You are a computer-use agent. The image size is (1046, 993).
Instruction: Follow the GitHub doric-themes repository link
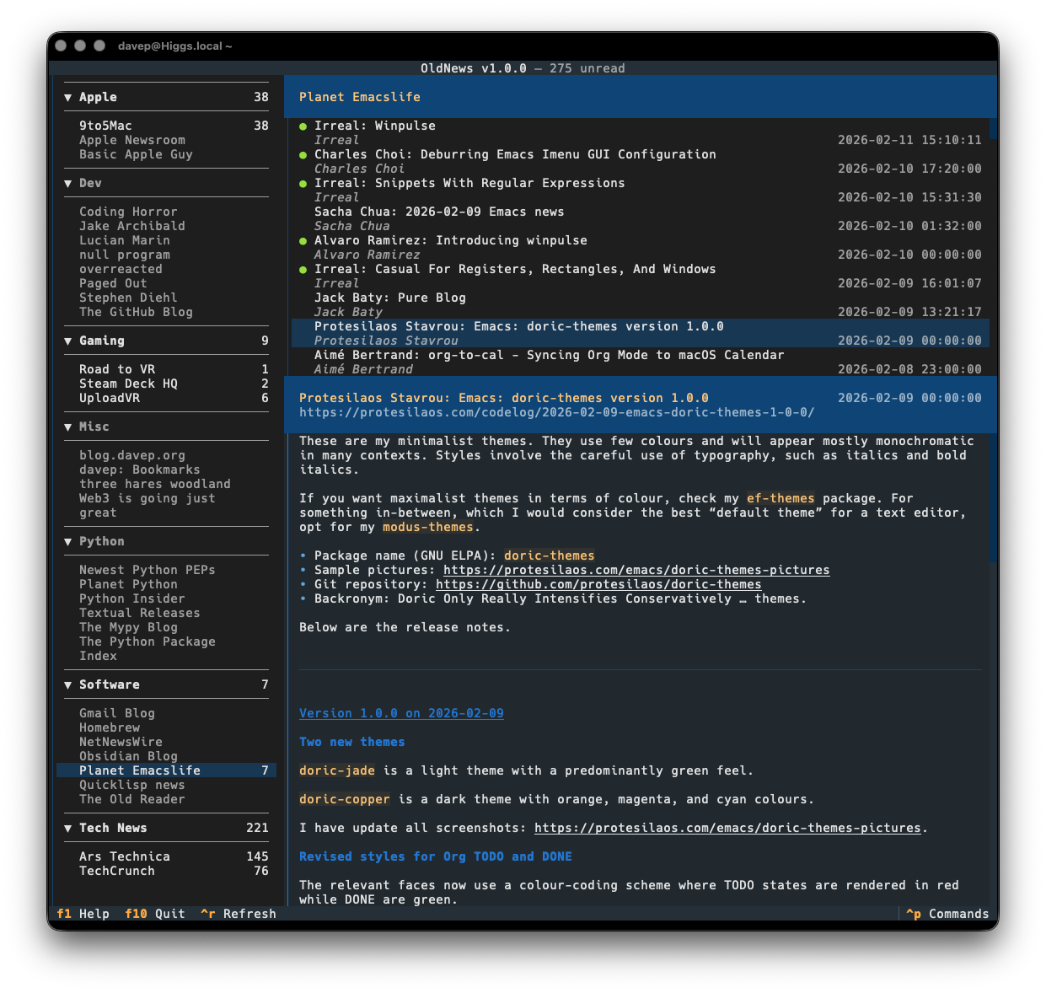pos(598,584)
